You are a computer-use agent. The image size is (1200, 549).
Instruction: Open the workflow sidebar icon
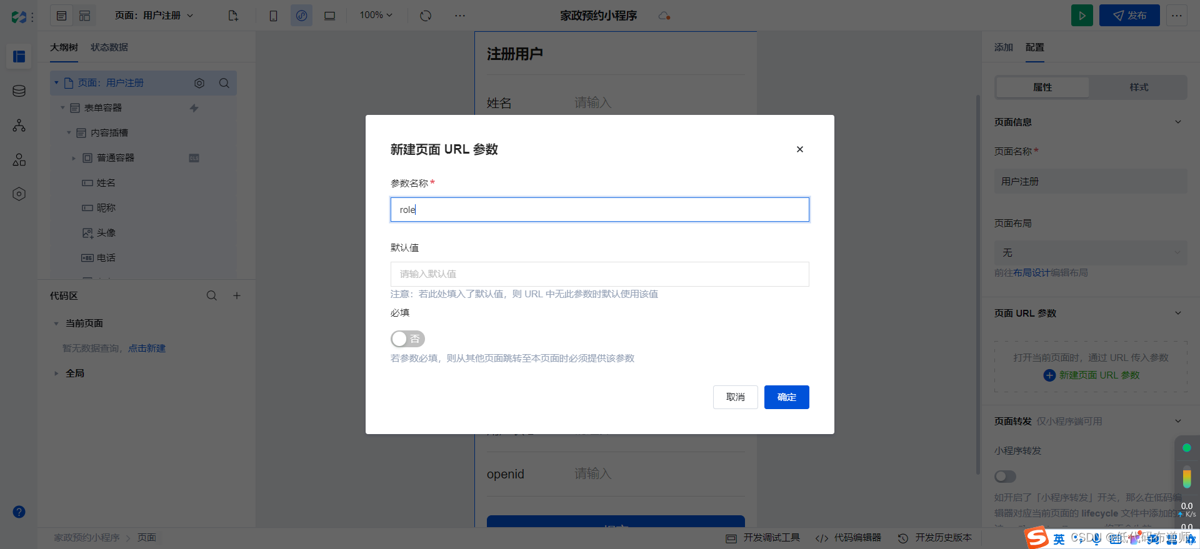pyautogui.click(x=19, y=126)
